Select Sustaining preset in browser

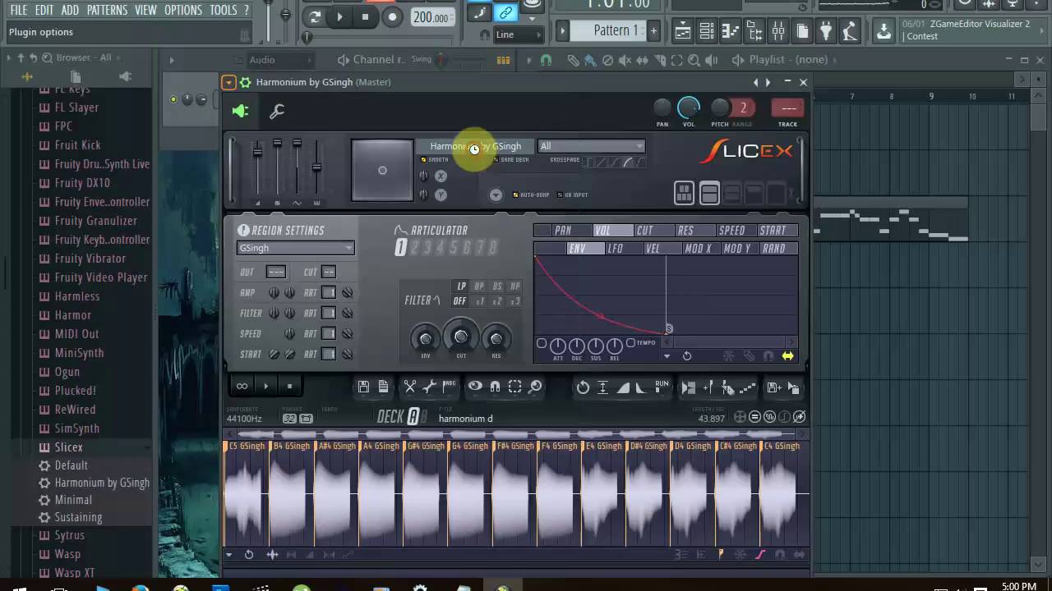(x=78, y=517)
